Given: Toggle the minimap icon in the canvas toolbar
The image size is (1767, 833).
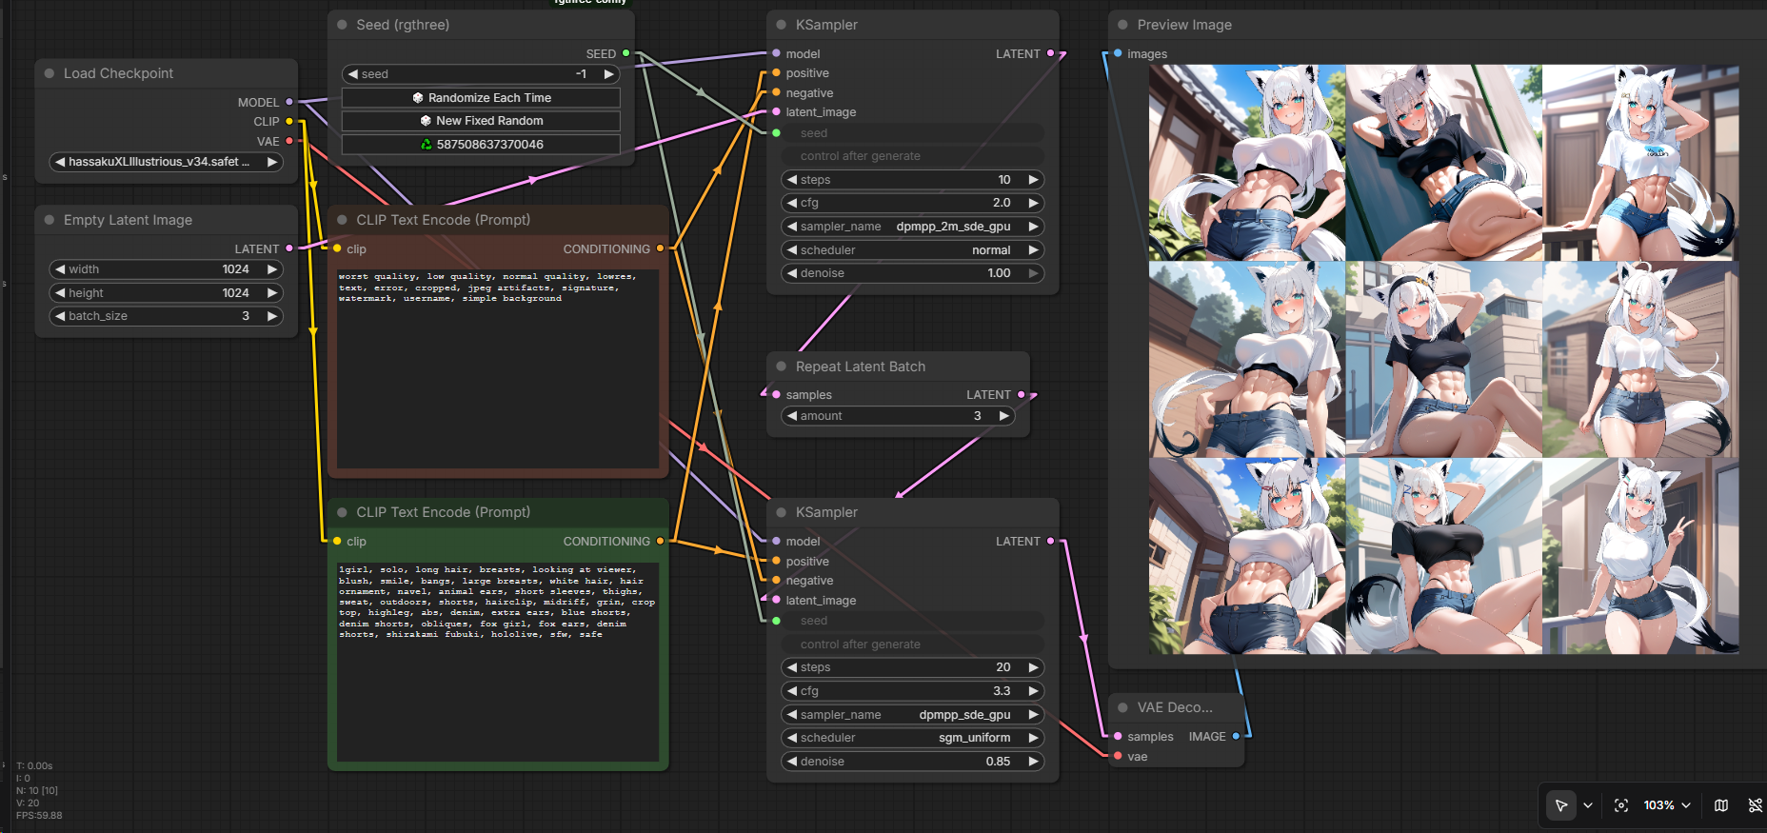Looking at the screenshot, I should (1721, 805).
